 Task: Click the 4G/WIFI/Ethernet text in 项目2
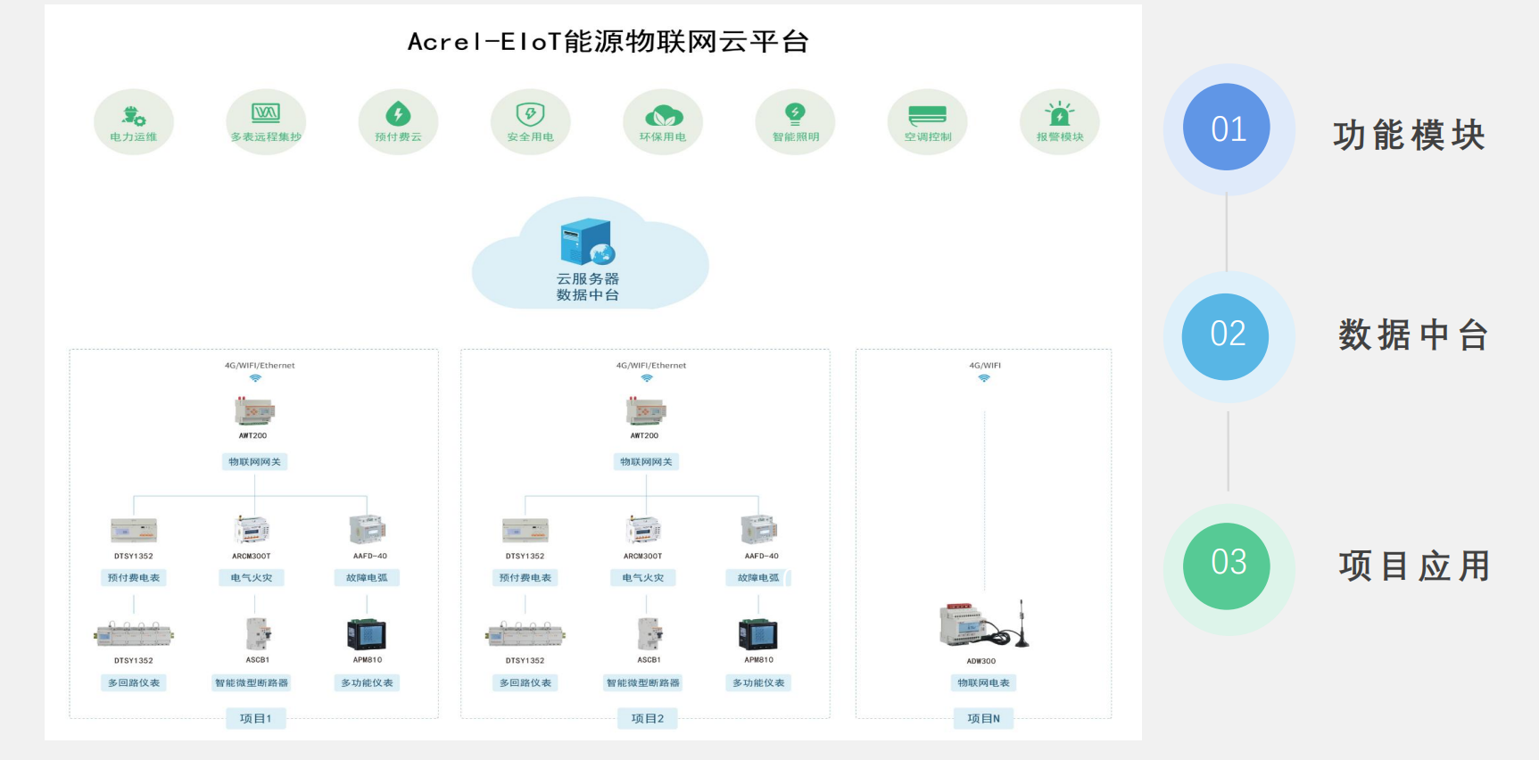pos(651,365)
